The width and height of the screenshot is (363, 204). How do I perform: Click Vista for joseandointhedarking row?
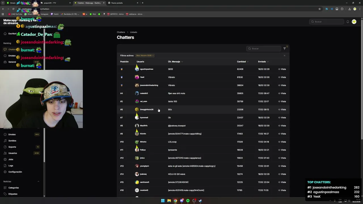pos(282,85)
